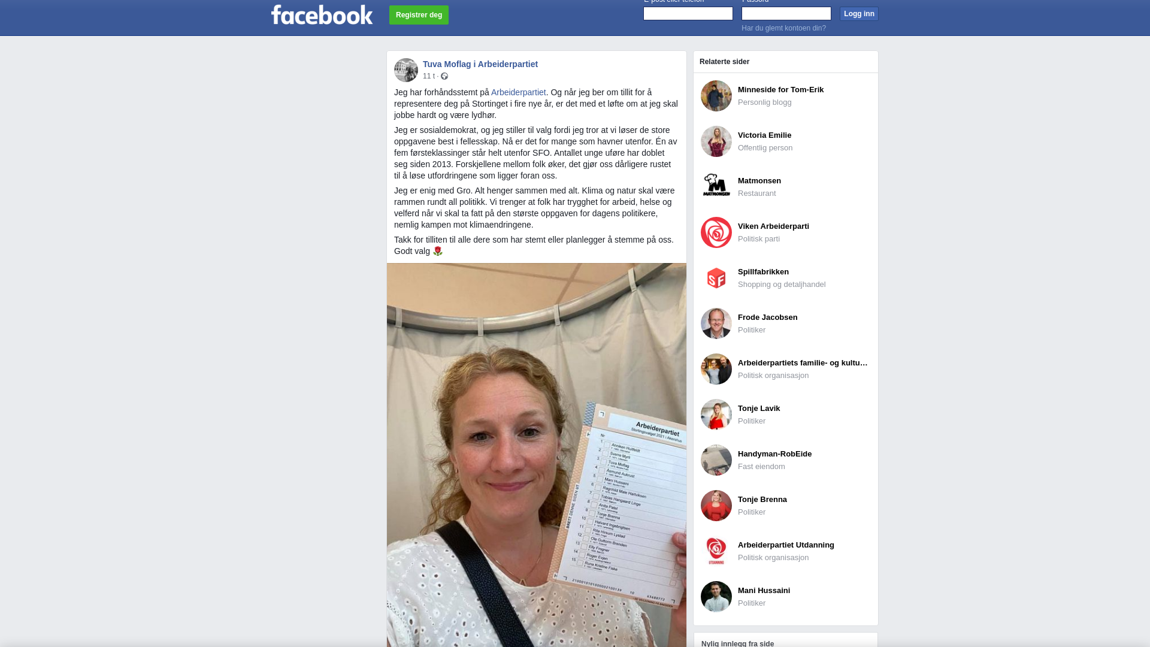The height and width of the screenshot is (647, 1150).
Task: Open Viken Arbeiderparti rose logo
Action: tap(716, 232)
